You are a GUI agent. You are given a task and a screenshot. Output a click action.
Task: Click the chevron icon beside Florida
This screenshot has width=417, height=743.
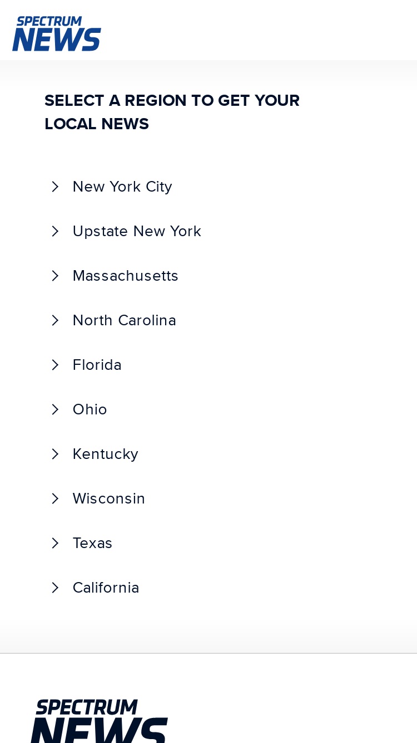tap(55, 365)
